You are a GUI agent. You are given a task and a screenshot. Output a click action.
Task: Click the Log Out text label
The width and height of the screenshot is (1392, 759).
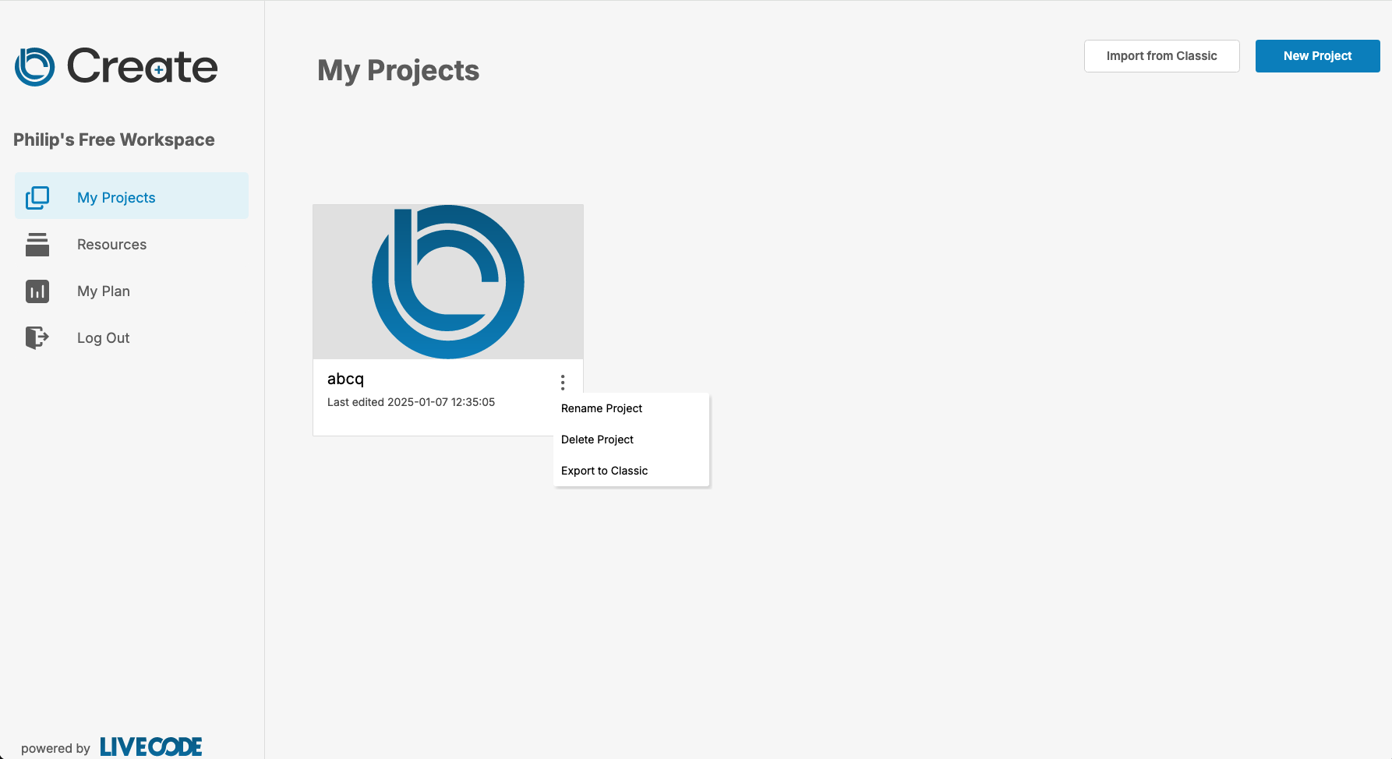[104, 338]
